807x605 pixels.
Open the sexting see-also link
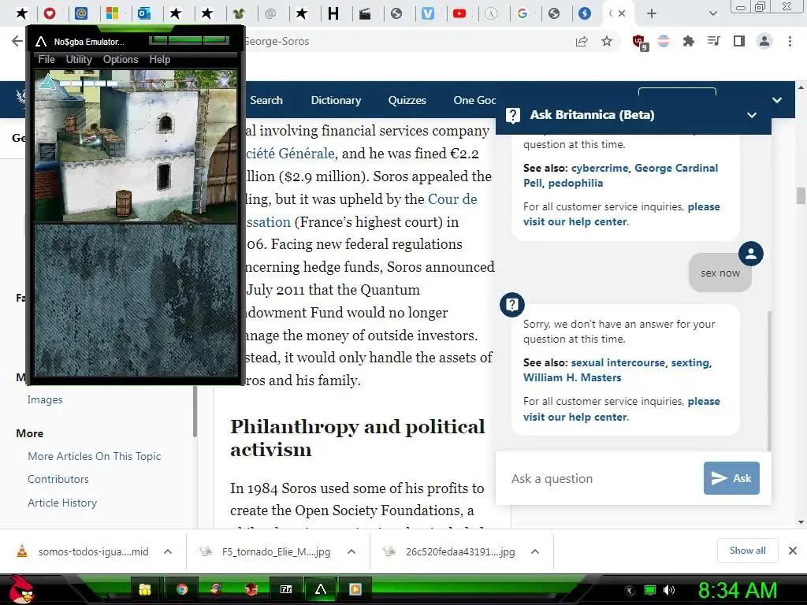690,362
